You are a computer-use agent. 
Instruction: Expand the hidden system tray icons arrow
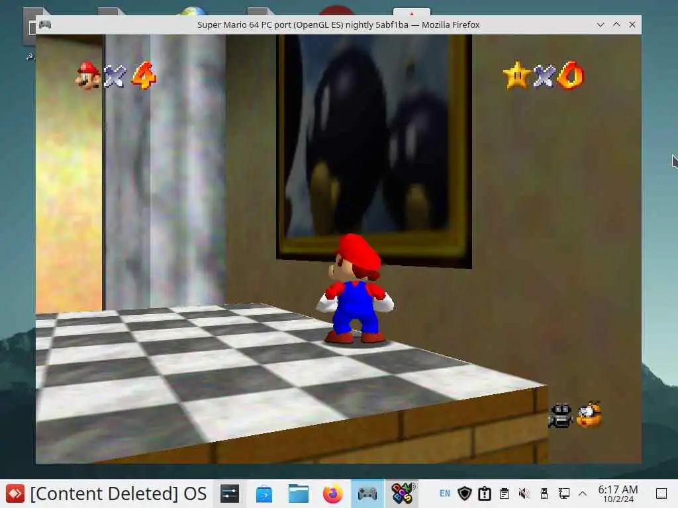583,493
